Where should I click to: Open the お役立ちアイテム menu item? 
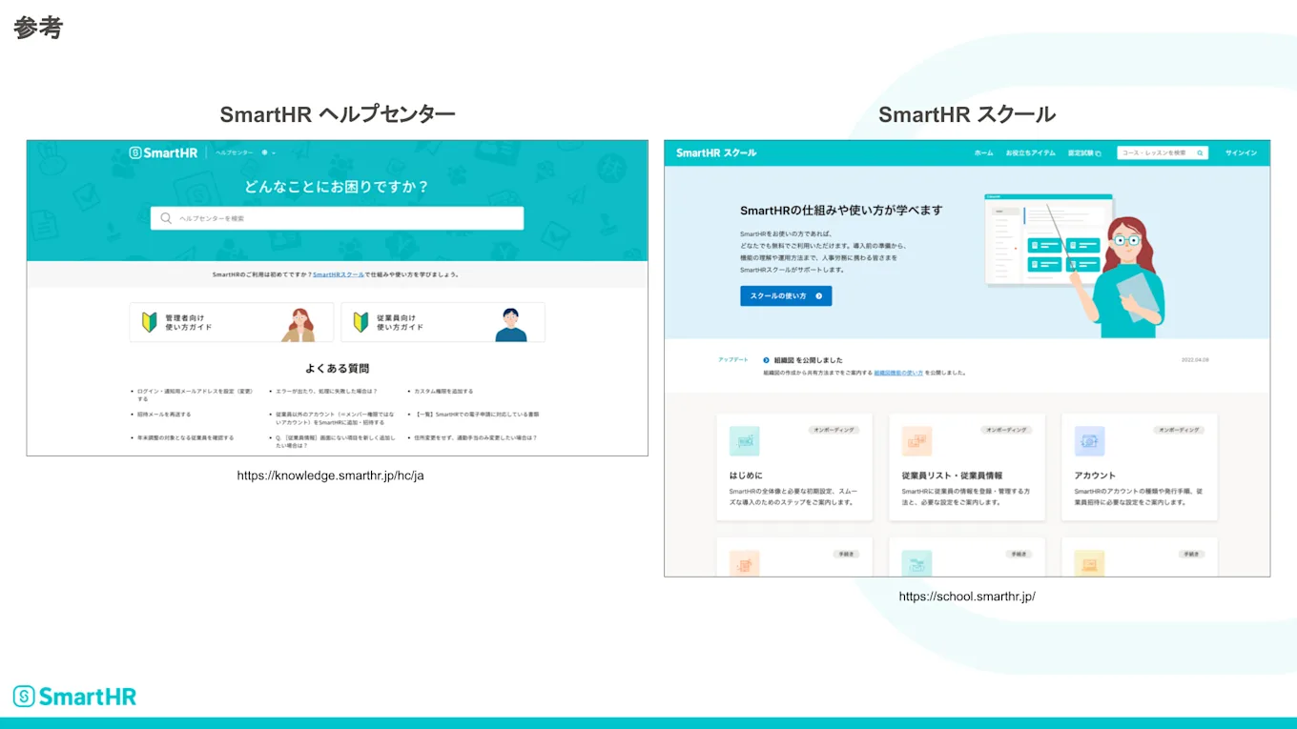[x=1030, y=152]
